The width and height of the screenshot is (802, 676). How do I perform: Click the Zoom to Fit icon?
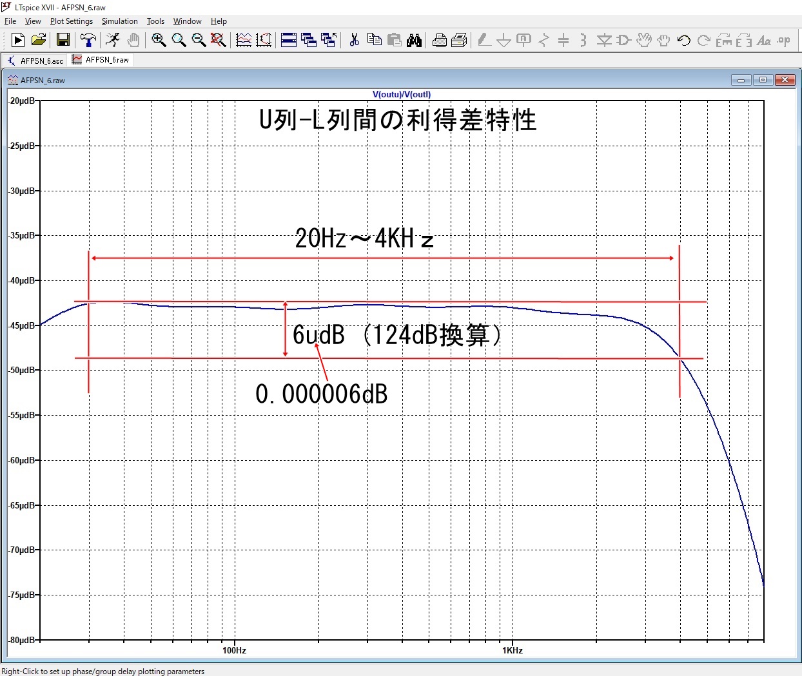pyautogui.click(x=219, y=40)
